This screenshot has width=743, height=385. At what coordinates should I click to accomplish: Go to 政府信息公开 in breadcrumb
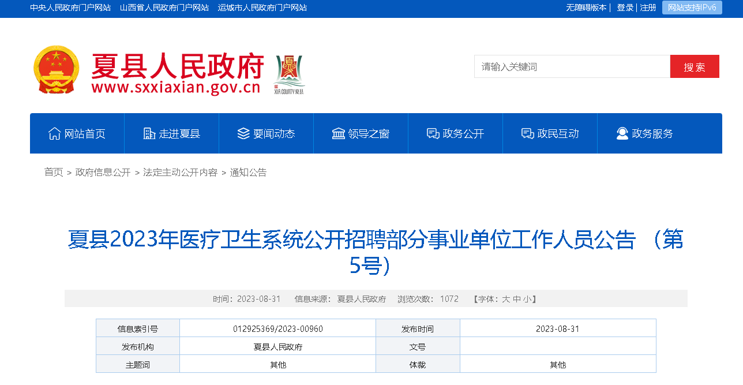click(x=103, y=172)
